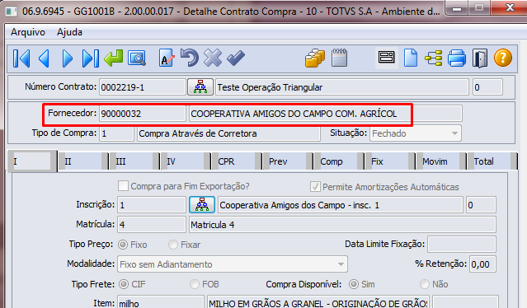Viewport: 527px width, 308px height.
Task: Click the cancel X icon
Action: click(x=213, y=58)
